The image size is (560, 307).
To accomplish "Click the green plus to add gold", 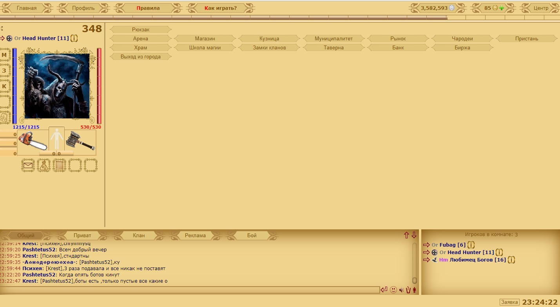I will 502,8.
